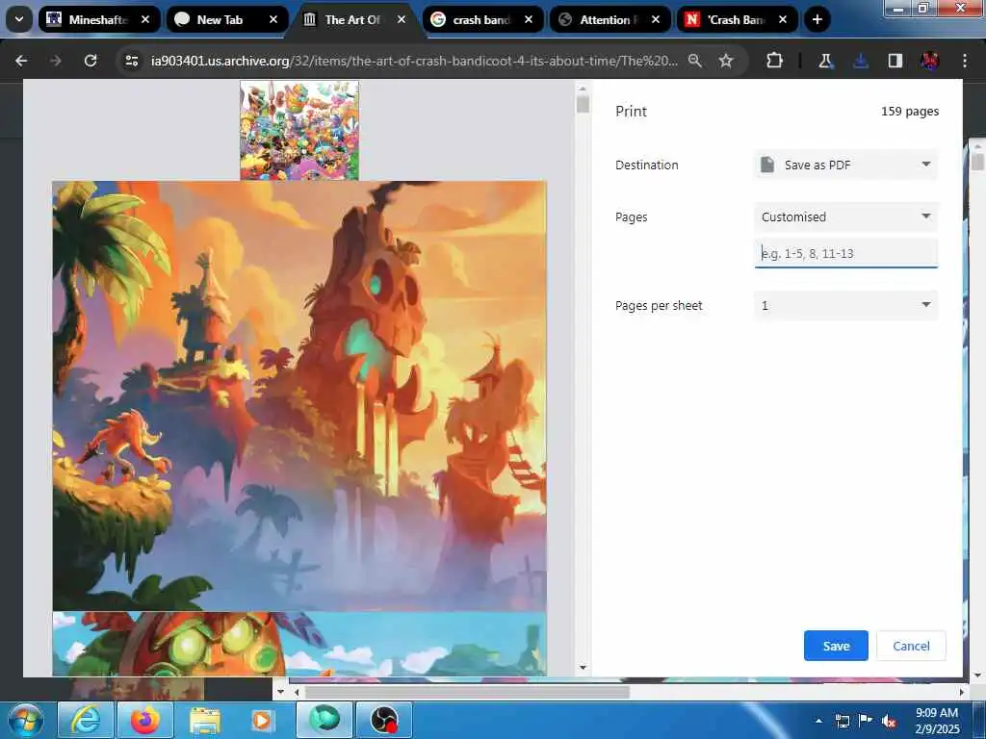This screenshot has width=986, height=739.
Task: Switch to the Attention tab
Action: pos(610,19)
